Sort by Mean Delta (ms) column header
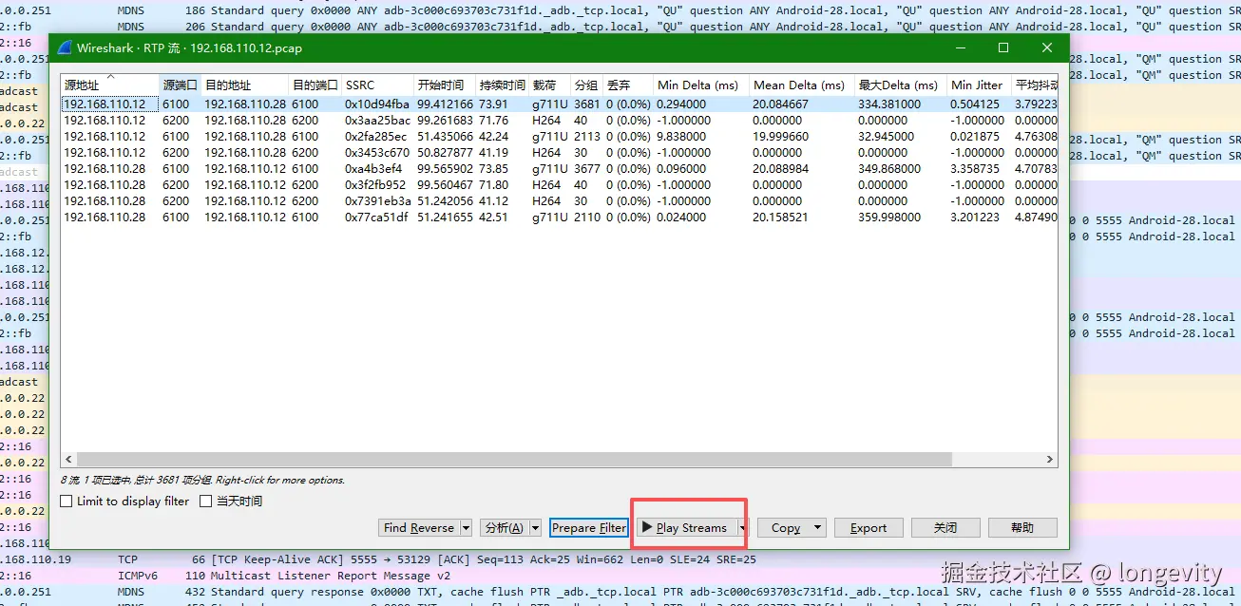This screenshot has height=606, width=1241. [x=801, y=85]
